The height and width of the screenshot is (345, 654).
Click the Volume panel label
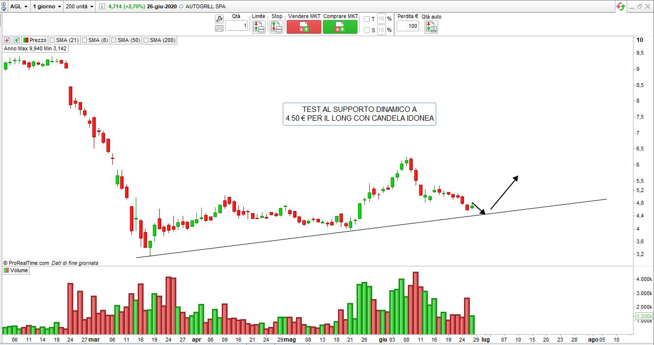pos(19,270)
